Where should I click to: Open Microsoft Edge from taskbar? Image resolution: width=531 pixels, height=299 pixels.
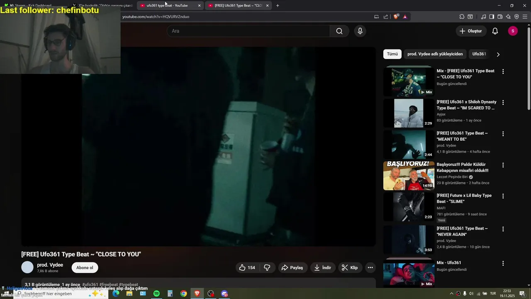click(116, 294)
